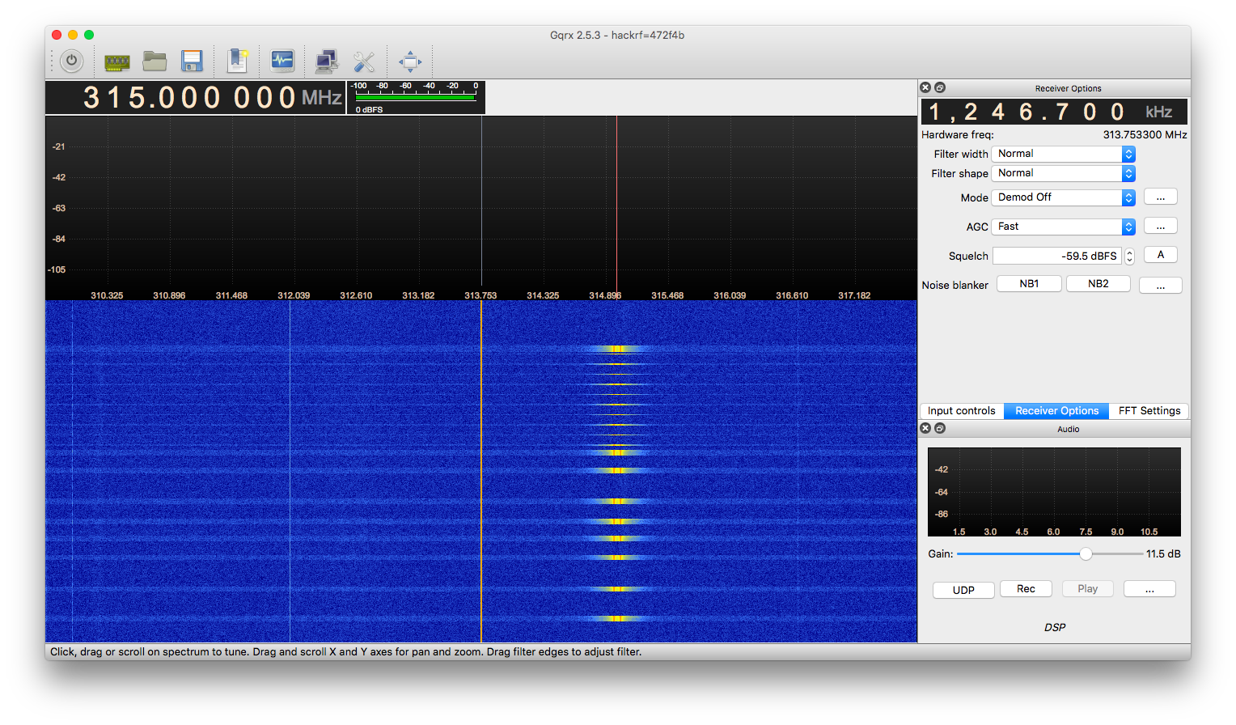The height and width of the screenshot is (725, 1236).
Task: Open the AGC Fast dropdown
Action: pos(1064,227)
